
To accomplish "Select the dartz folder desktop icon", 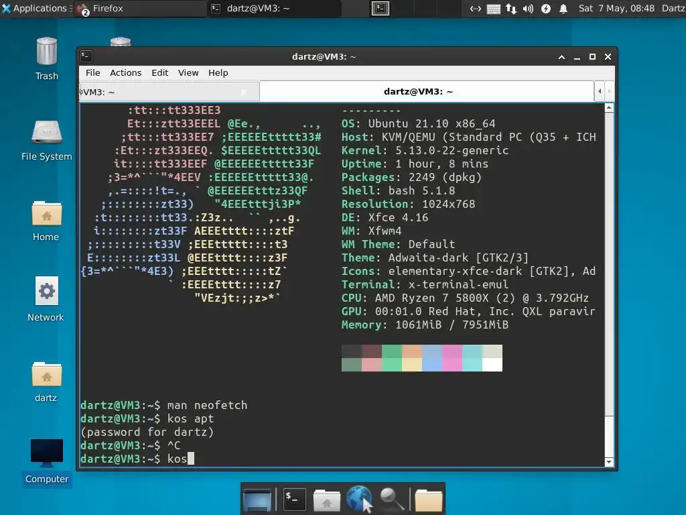I will 46,382.
